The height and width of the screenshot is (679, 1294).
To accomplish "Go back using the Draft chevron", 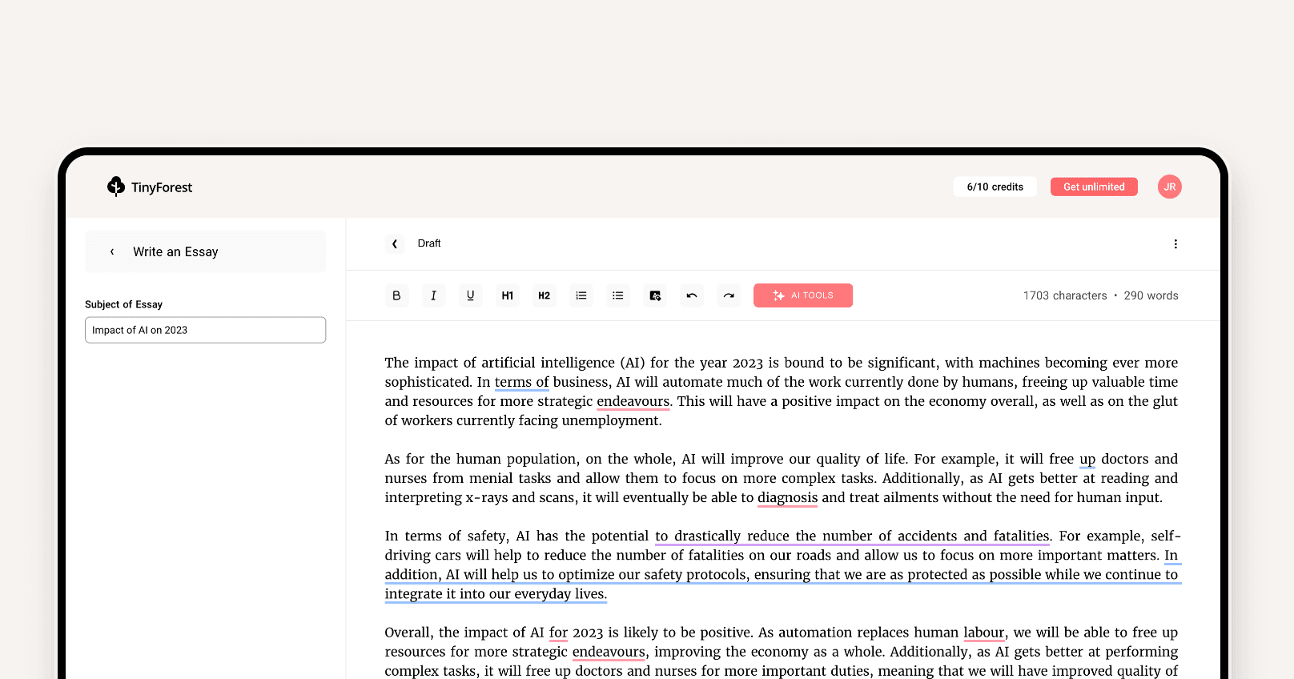I will (395, 243).
